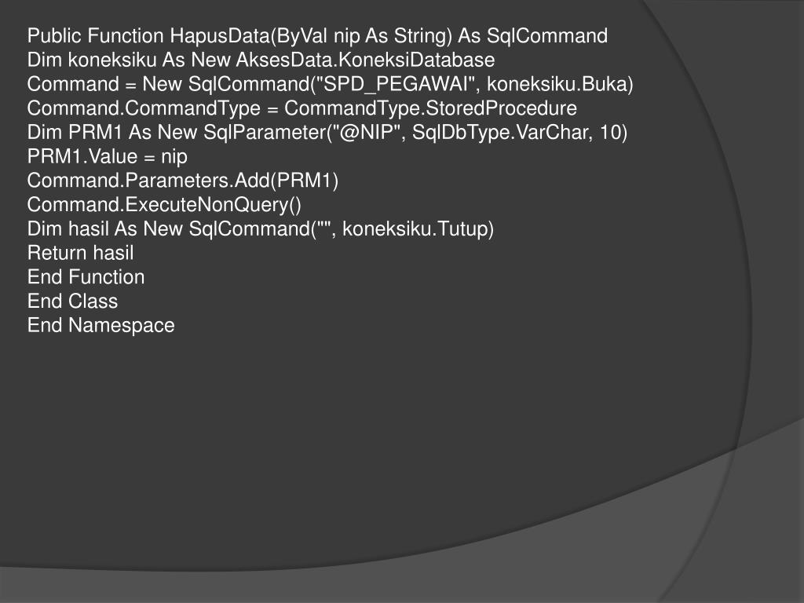The height and width of the screenshot is (603, 804).
Task: Click the 'ByVal nip As String' parameter
Action: pyautogui.click(x=361, y=36)
